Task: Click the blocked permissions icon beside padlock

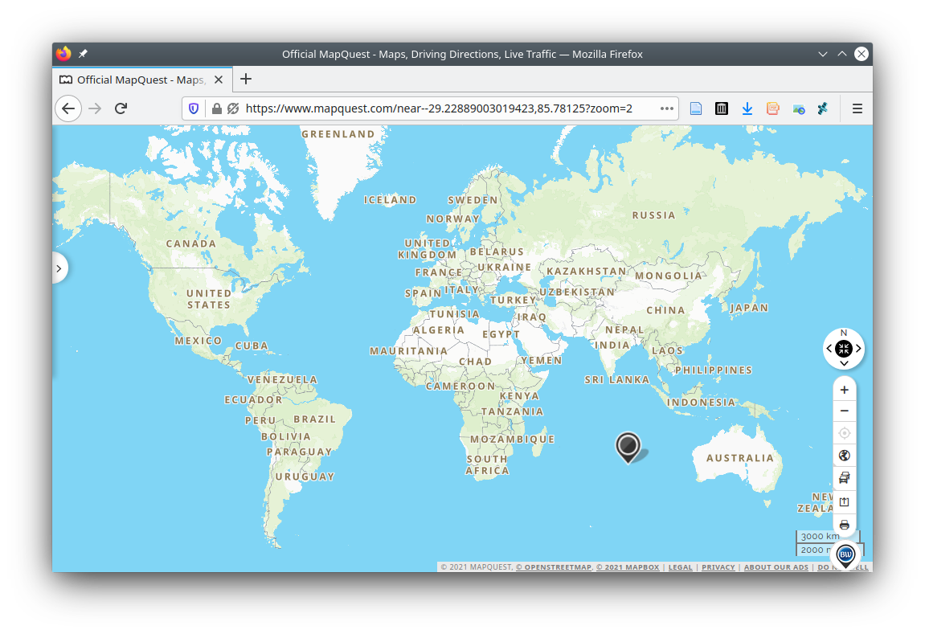Action: point(233,108)
